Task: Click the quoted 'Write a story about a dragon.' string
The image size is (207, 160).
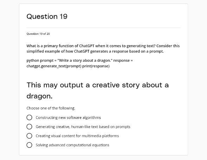Action: 85,60
